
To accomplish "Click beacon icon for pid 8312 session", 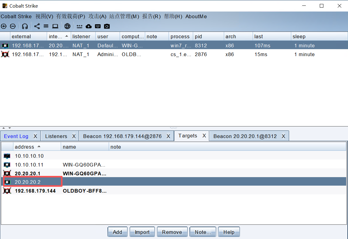I will click(x=5, y=46).
